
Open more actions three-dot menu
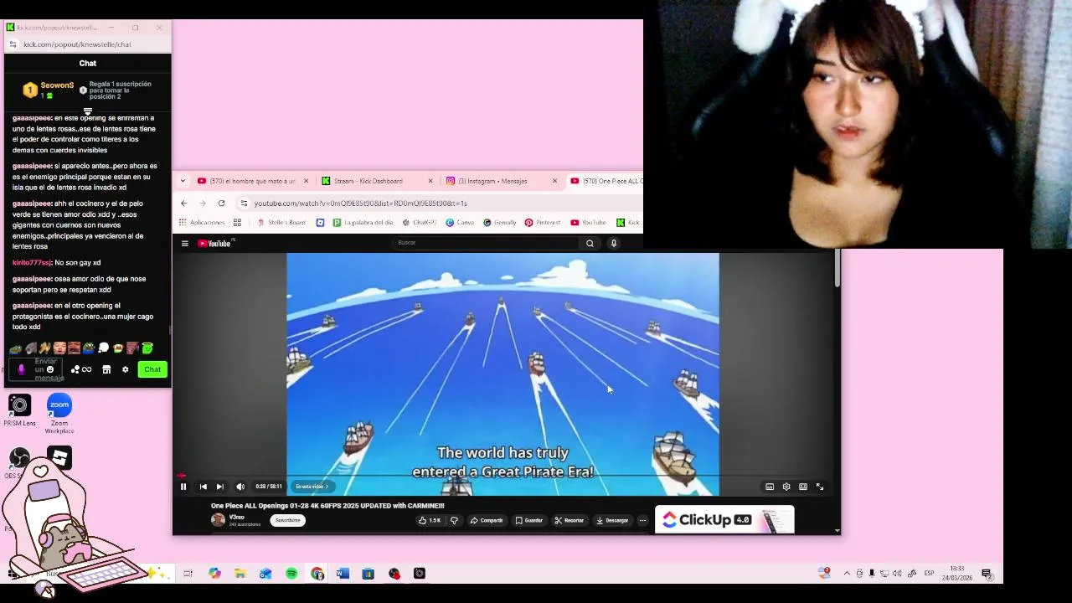[642, 520]
